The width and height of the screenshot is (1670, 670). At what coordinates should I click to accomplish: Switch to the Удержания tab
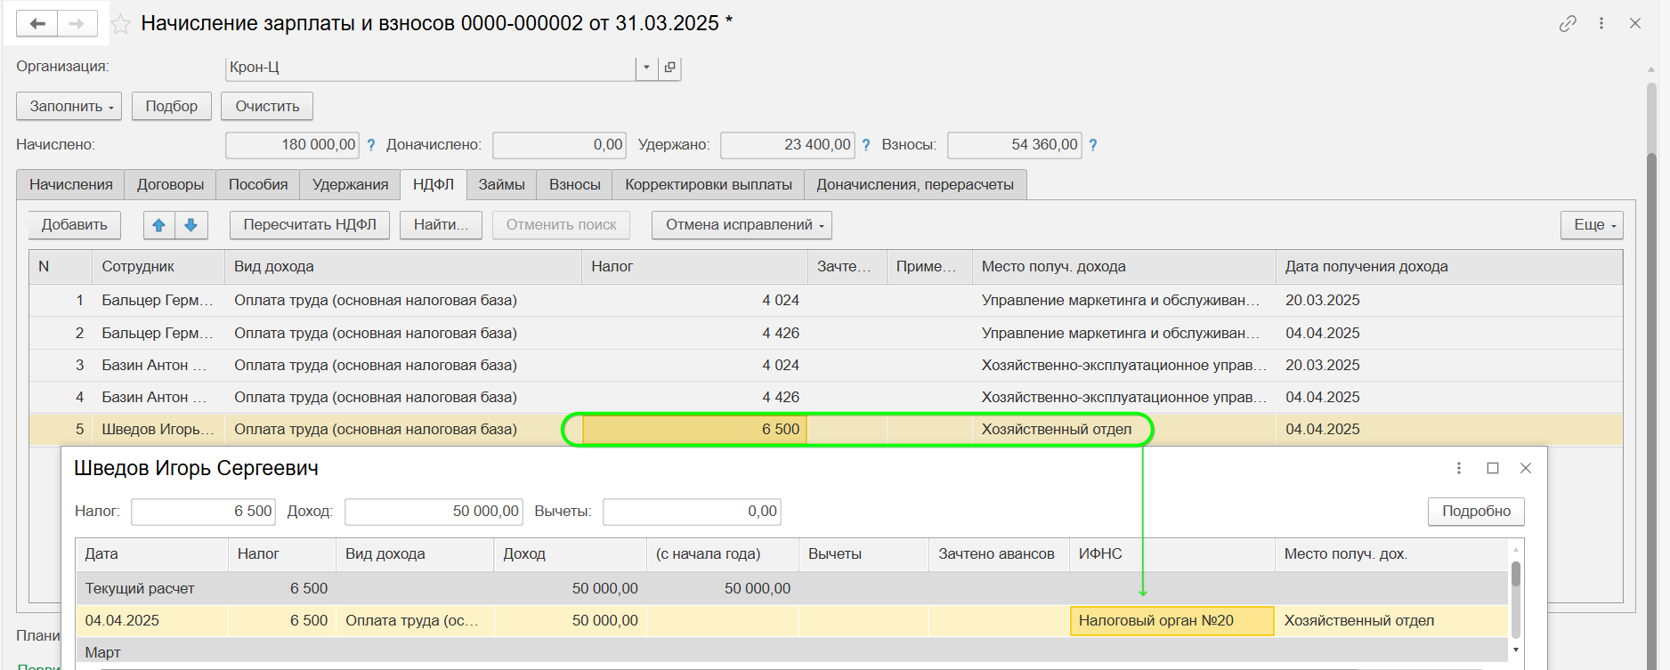coord(350,184)
